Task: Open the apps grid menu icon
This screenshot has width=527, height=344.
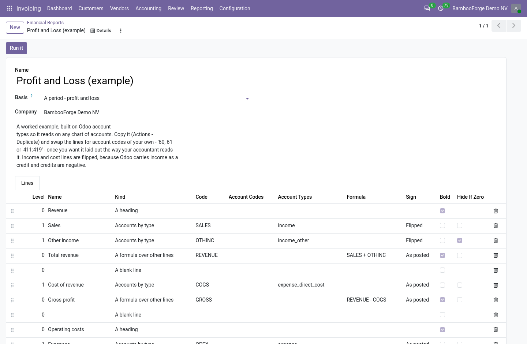Action: point(10,8)
